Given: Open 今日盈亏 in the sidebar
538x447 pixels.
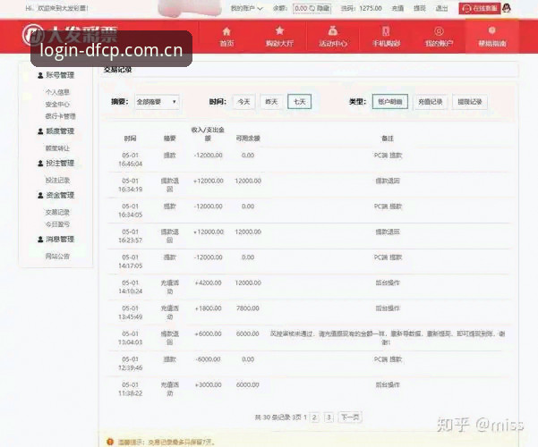Looking at the screenshot, I should [57, 224].
